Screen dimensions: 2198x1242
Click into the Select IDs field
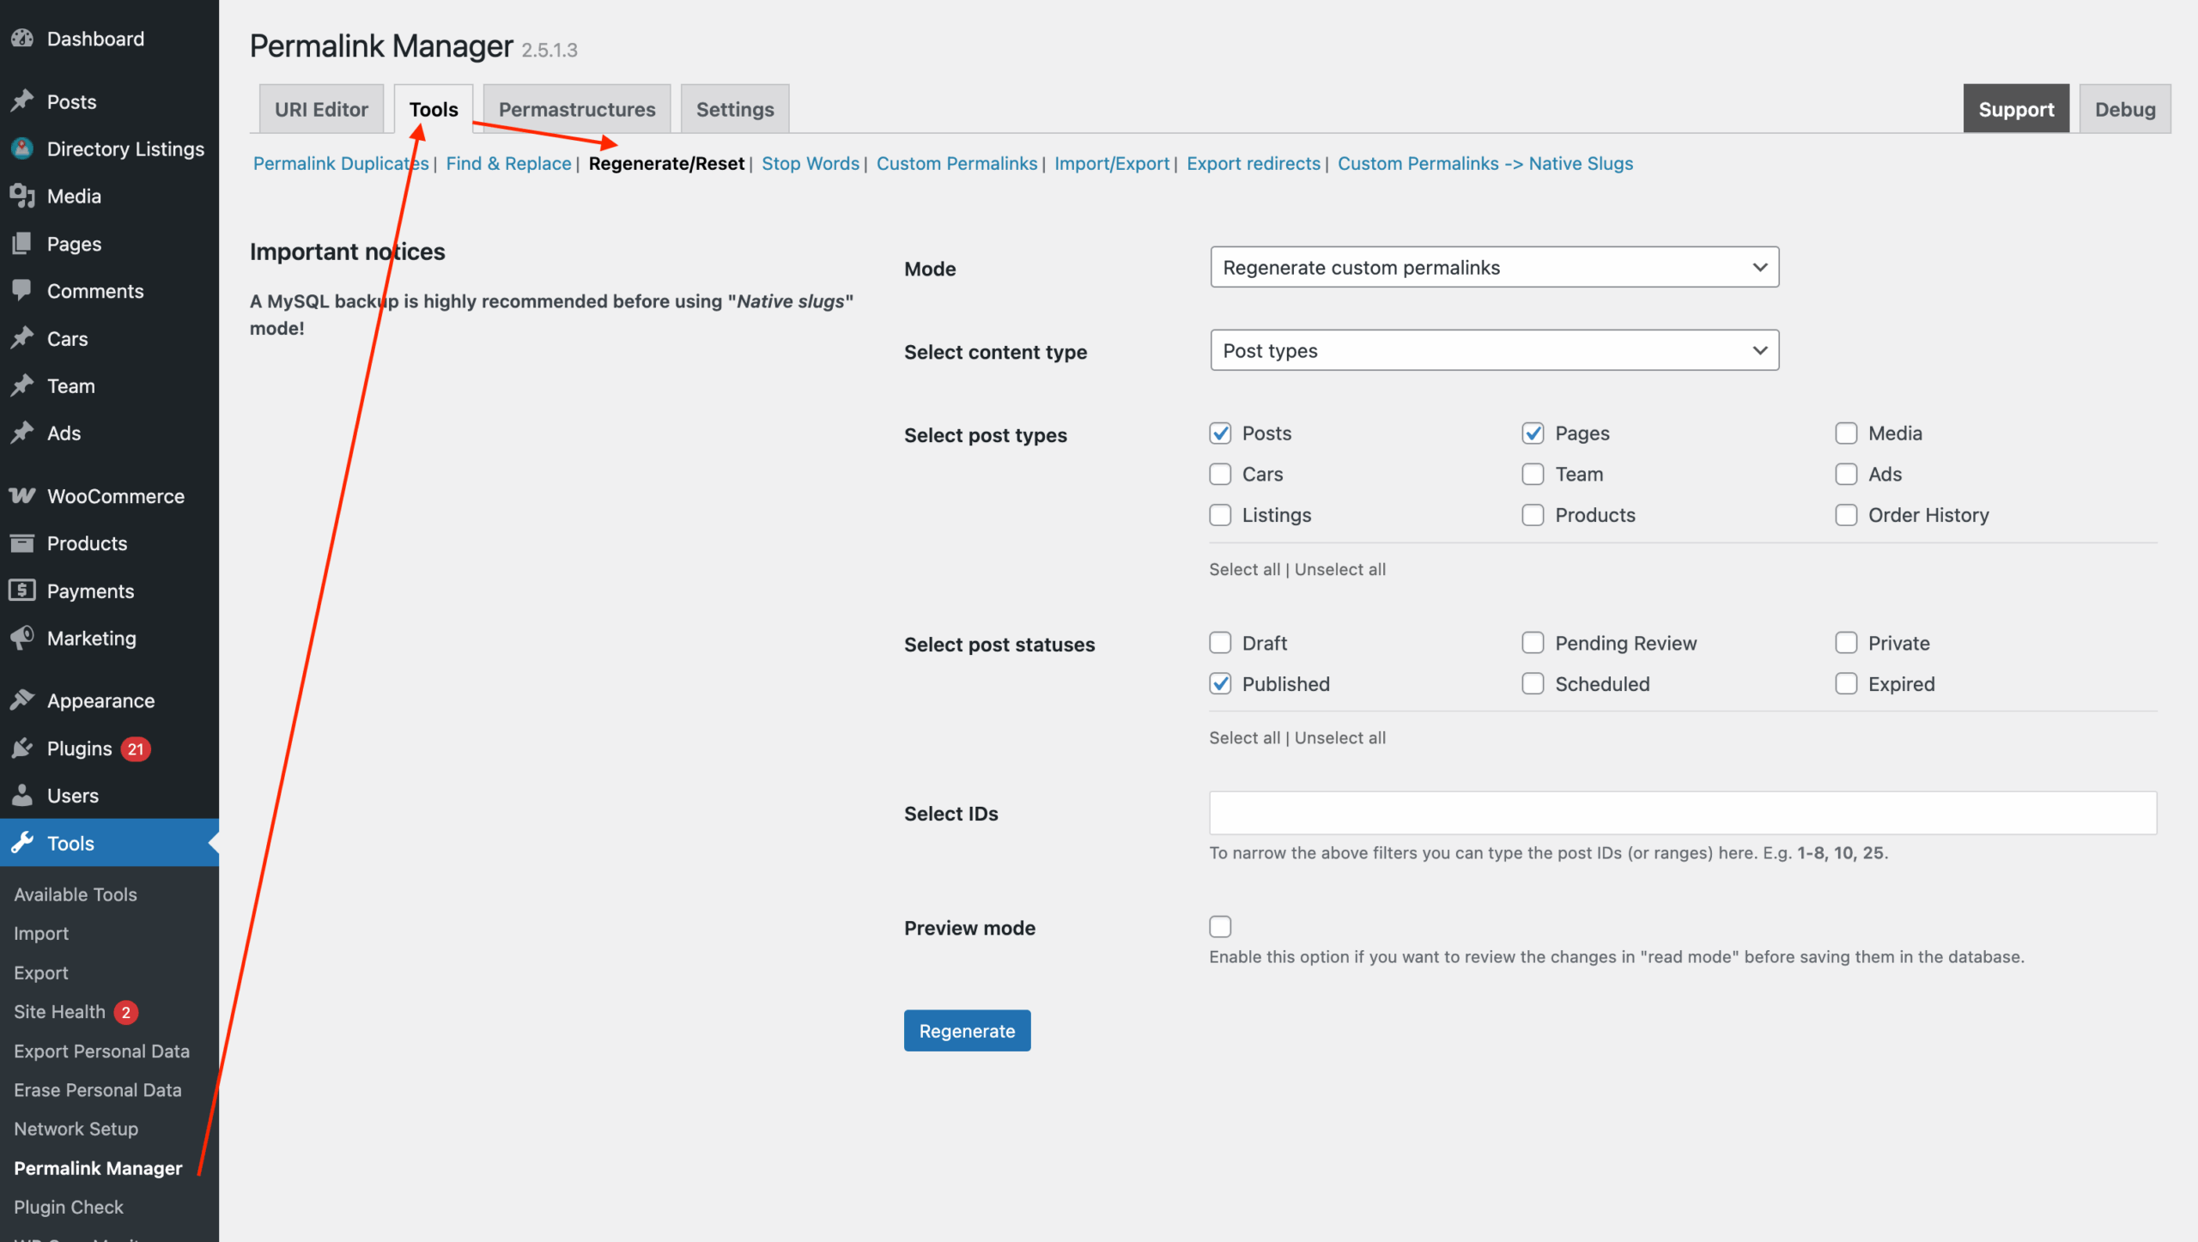[1683, 813]
